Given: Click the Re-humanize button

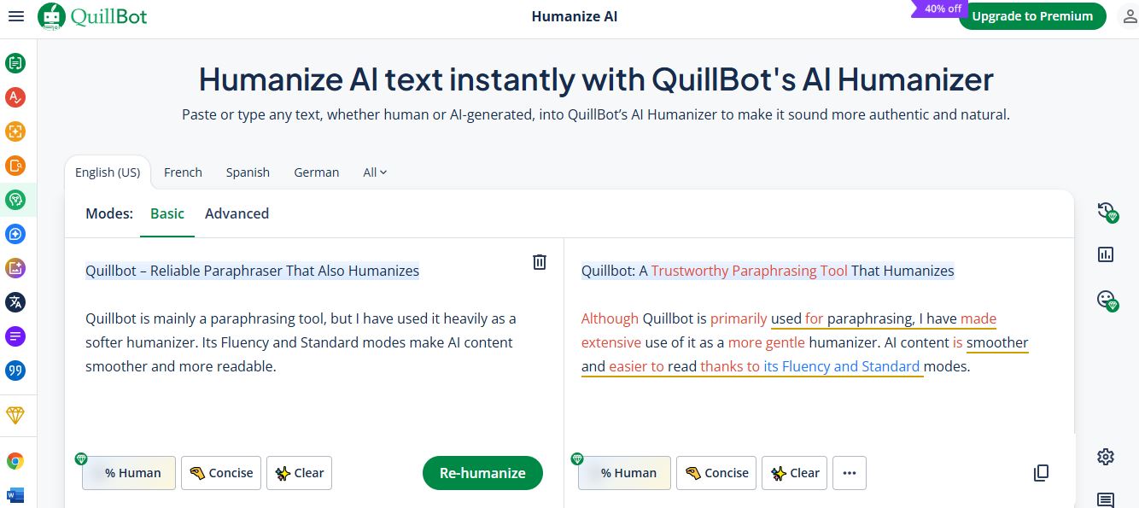Looking at the screenshot, I should [x=482, y=472].
